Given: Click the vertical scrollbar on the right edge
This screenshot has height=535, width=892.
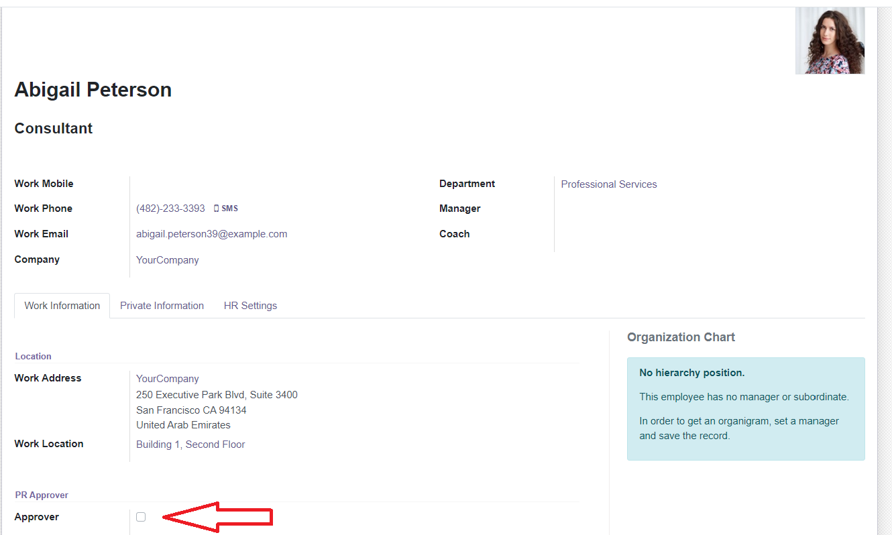Looking at the screenshot, I should [x=884, y=268].
